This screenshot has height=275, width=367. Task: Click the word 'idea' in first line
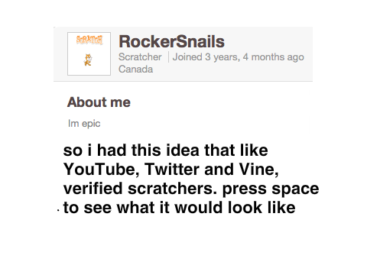[183, 150]
